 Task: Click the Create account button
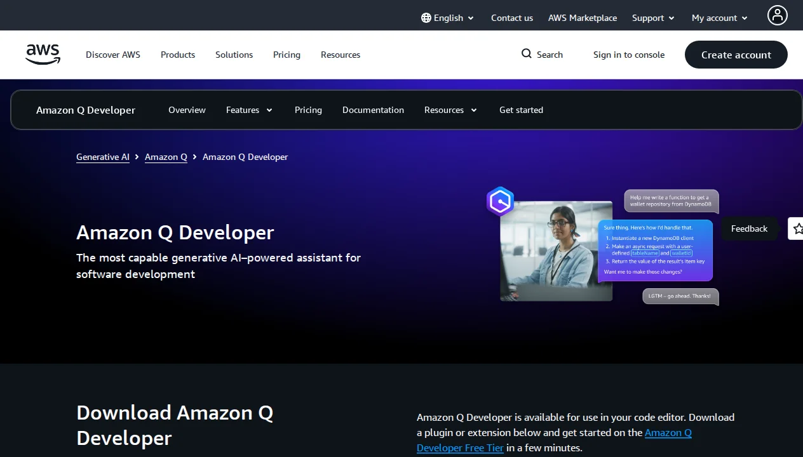(x=736, y=55)
